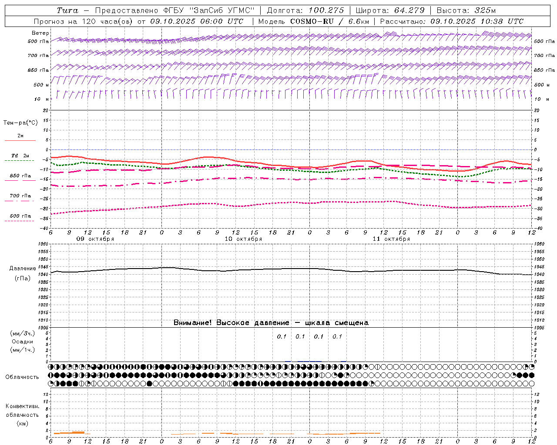Image resolution: width=557 pixels, height=445 pixels.
Task: Click the "Тем-ра(°C)" temperature label
Action: coord(20,123)
